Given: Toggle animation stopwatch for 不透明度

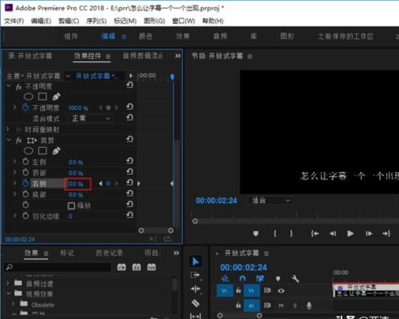Looking at the screenshot, I should coord(25,107).
